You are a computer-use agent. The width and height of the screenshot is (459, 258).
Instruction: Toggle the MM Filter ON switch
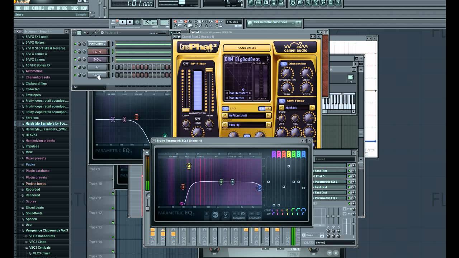click(282, 101)
